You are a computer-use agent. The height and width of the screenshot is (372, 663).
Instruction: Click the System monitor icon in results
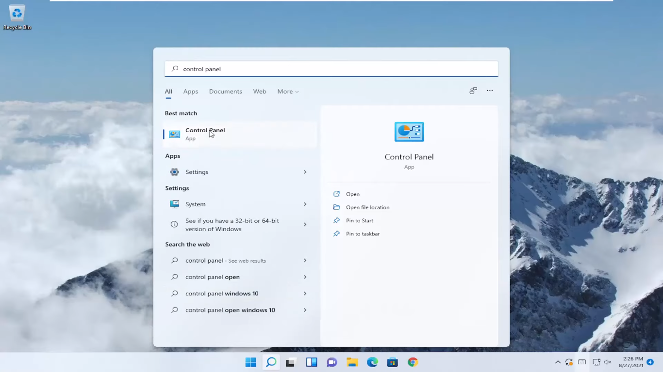coord(174,204)
